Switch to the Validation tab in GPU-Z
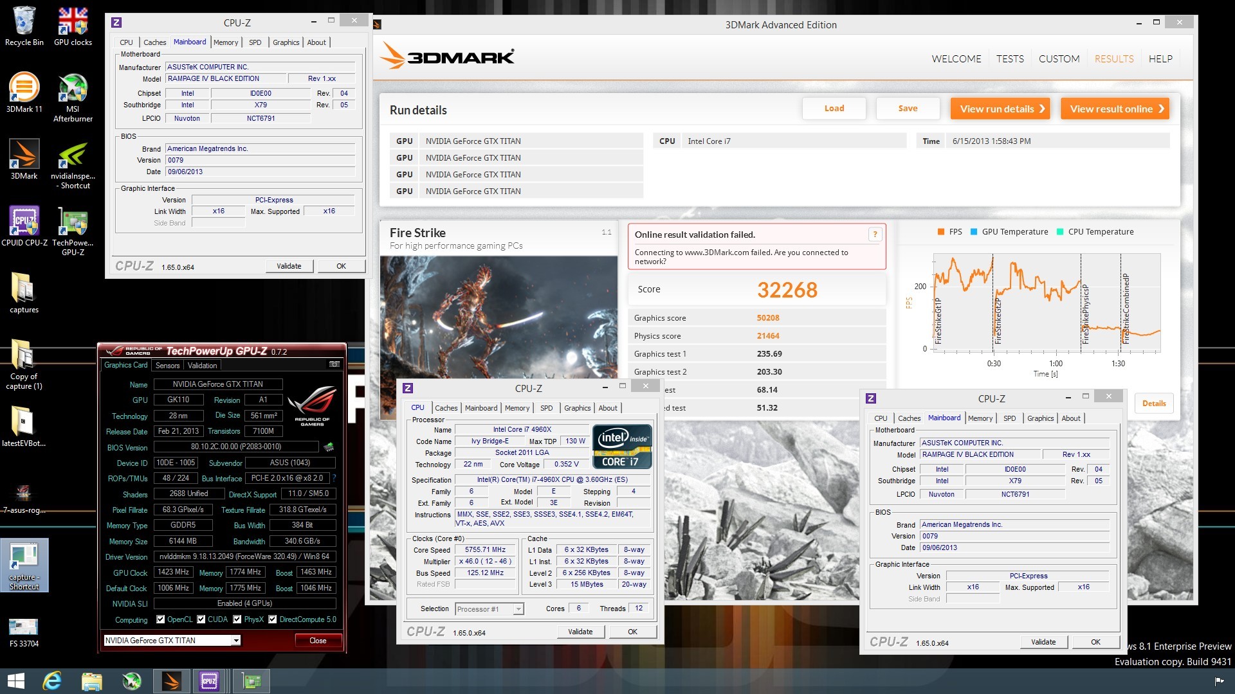Image resolution: width=1235 pixels, height=694 pixels. point(202,366)
